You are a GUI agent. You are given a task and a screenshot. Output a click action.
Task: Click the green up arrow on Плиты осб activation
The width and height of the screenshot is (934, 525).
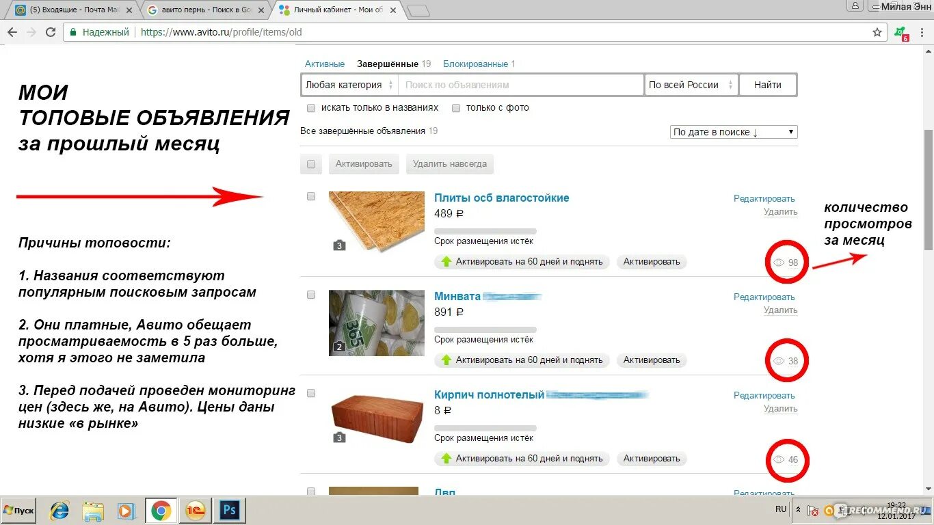click(x=446, y=262)
